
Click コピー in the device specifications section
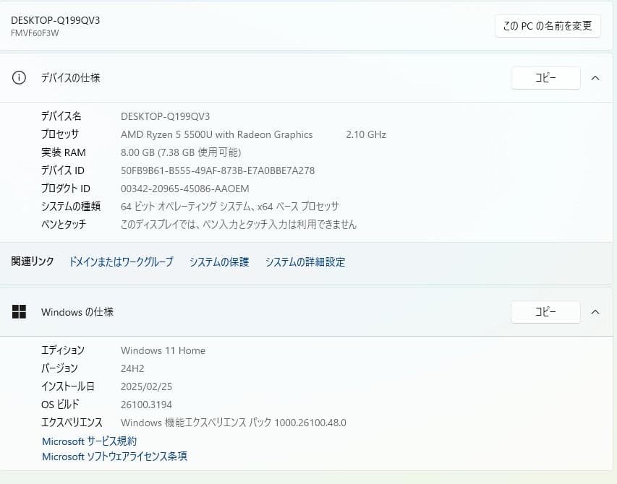[x=545, y=77]
